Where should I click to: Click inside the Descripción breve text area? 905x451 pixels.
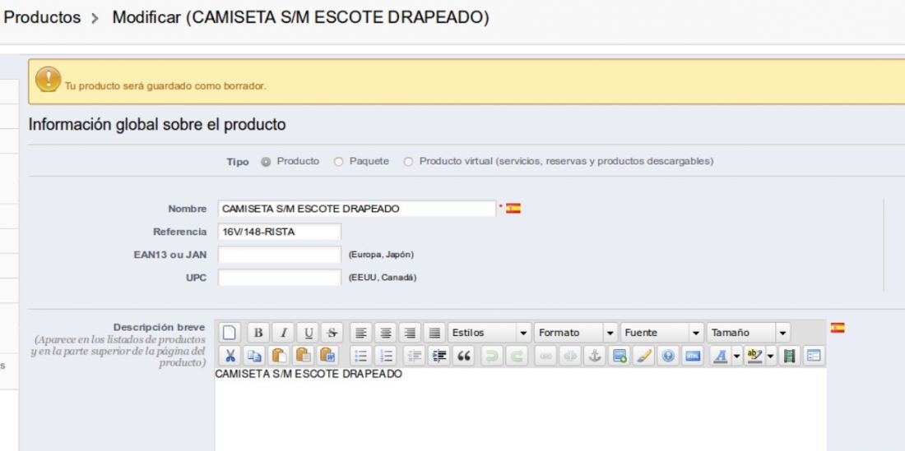pos(520,409)
